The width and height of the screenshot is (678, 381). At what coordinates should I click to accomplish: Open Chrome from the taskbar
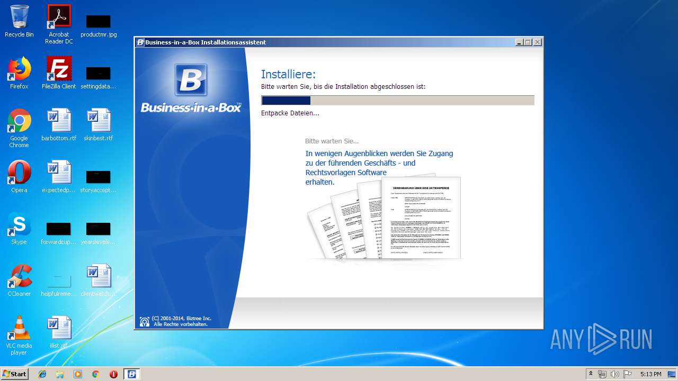pyautogui.click(x=95, y=374)
